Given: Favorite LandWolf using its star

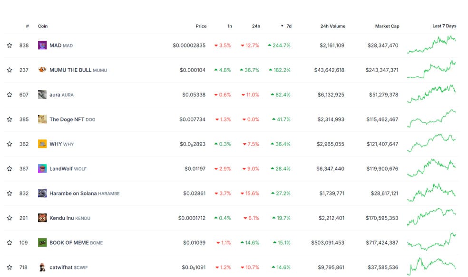Looking at the screenshot, I should pyautogui.click(x=10, y=169).
